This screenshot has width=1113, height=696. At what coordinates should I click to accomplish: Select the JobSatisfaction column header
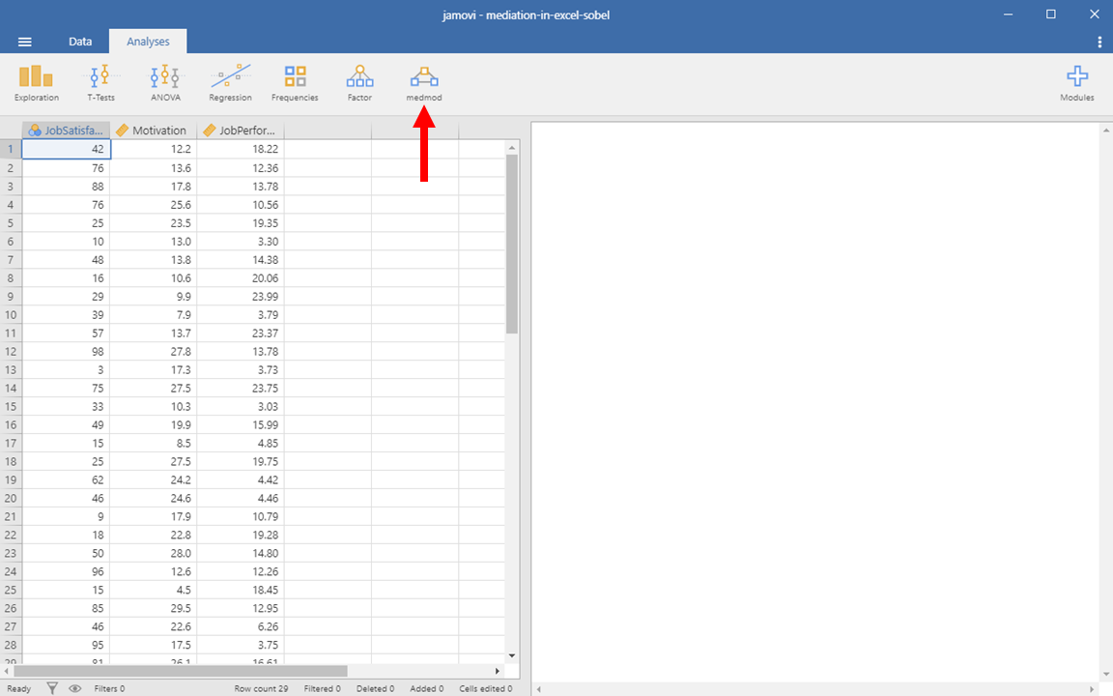pyautogui.click(x=66, y=130)
